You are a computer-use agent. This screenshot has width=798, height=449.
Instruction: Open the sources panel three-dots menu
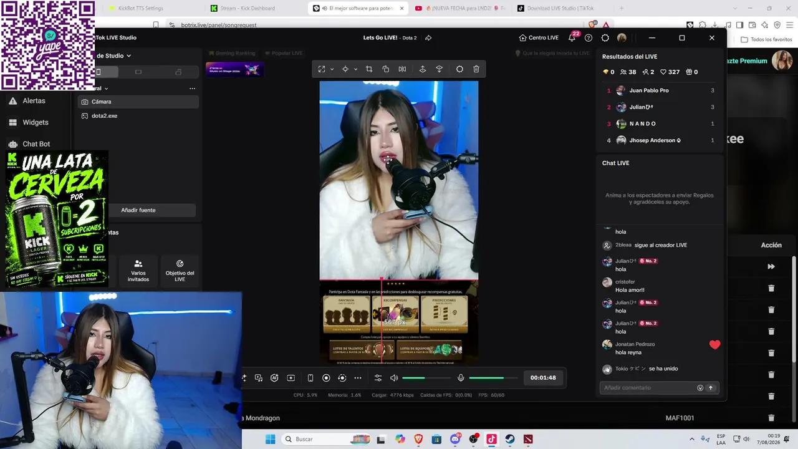(x=192, y=89)
